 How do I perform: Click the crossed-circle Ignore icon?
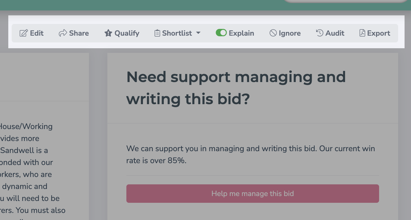click(x=273, y=33)
